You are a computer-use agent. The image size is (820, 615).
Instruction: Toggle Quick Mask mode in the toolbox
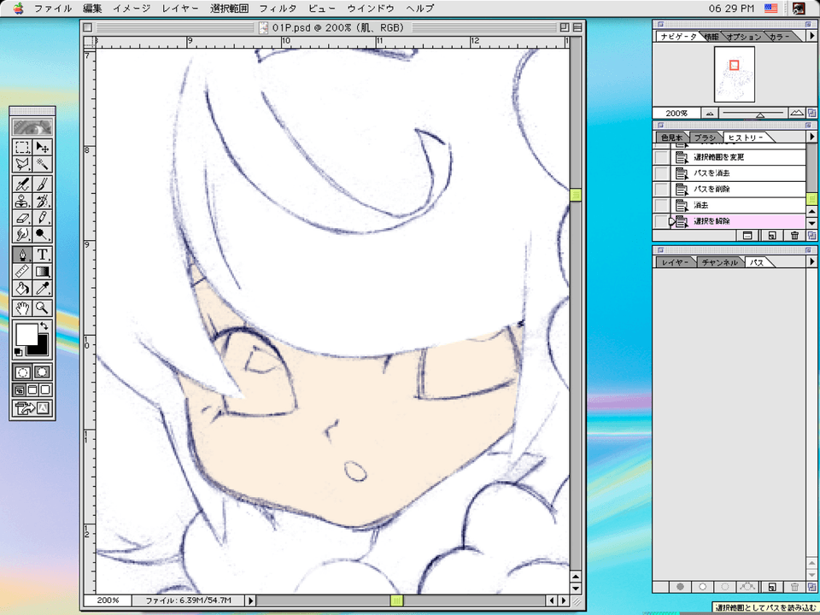coord(41,372)
